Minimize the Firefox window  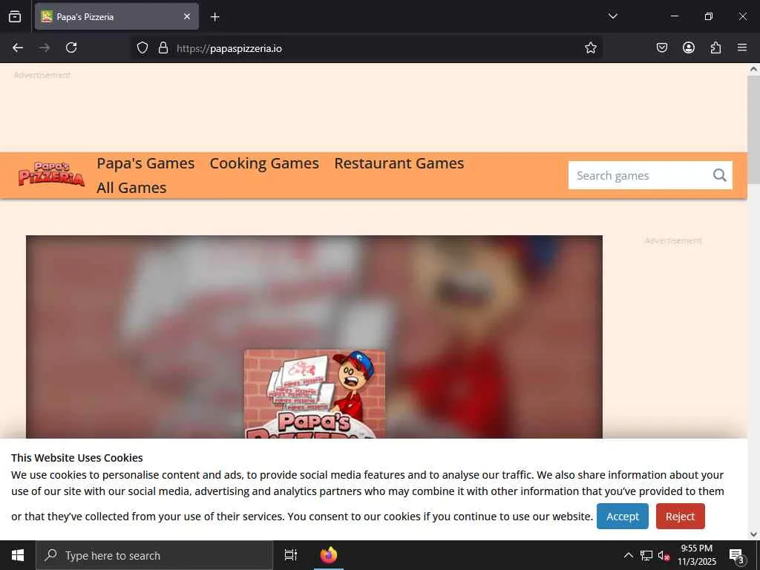tap(674, 16)
